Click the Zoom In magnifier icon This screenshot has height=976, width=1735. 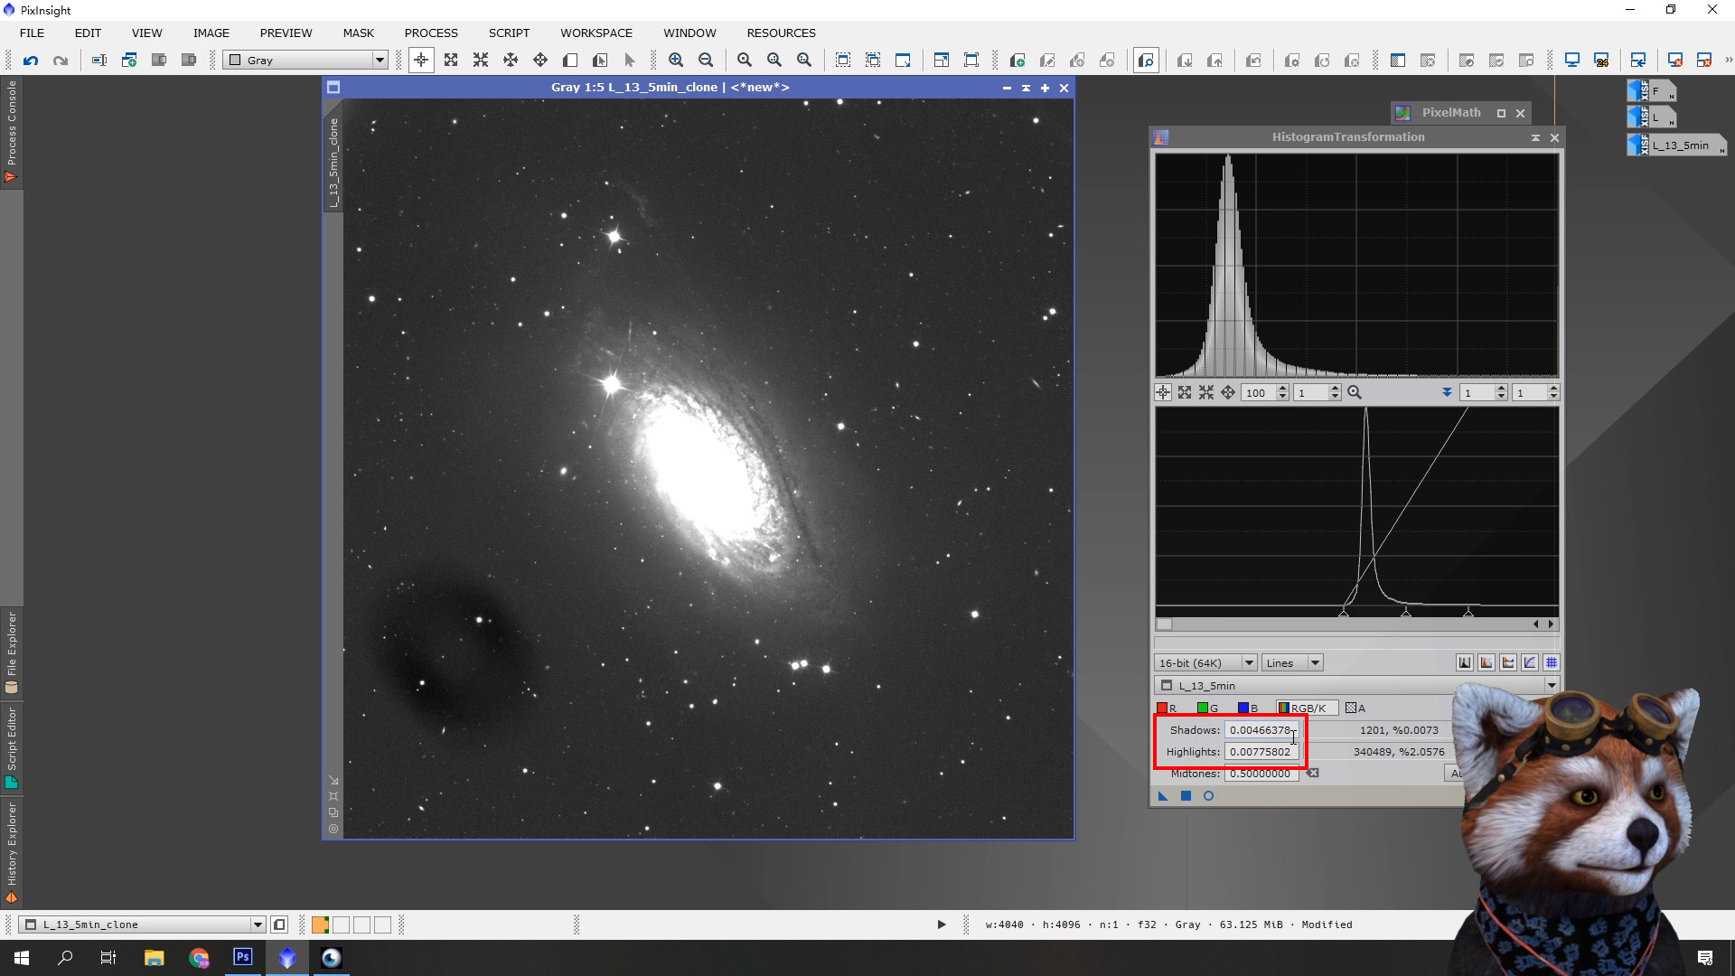676,61
